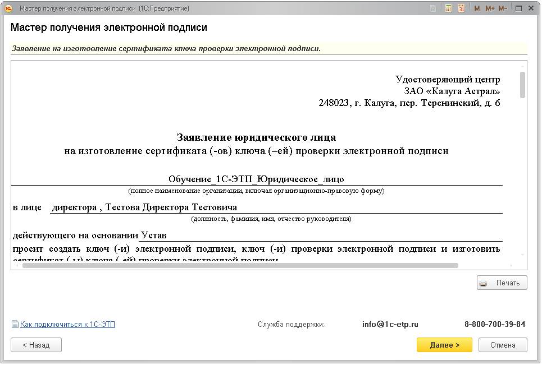542x365 pixels.
Task: Open the calculator from the title bar
Action: (448, 8)
